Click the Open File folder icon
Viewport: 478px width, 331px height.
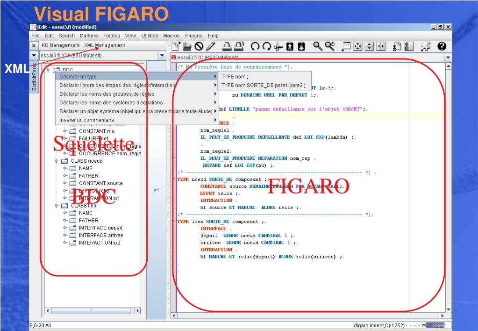[187, 46]
